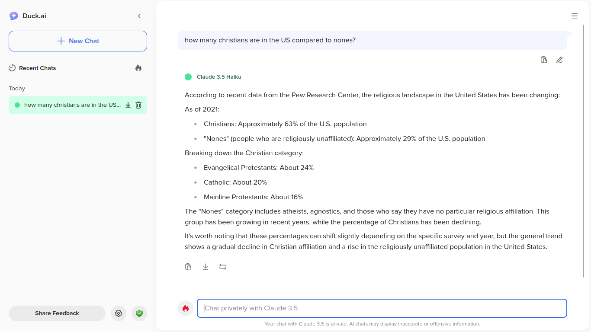Click the privacy disclaimer below the input

pyautogui.click(x=372, y=324)
